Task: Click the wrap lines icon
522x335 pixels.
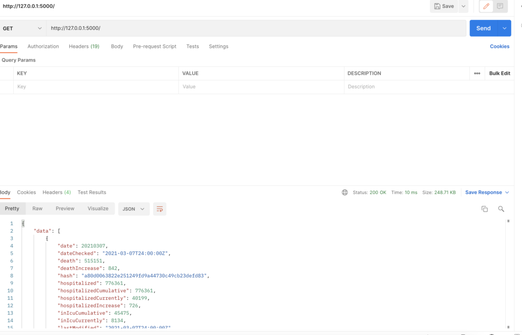Action: [160, 209]
